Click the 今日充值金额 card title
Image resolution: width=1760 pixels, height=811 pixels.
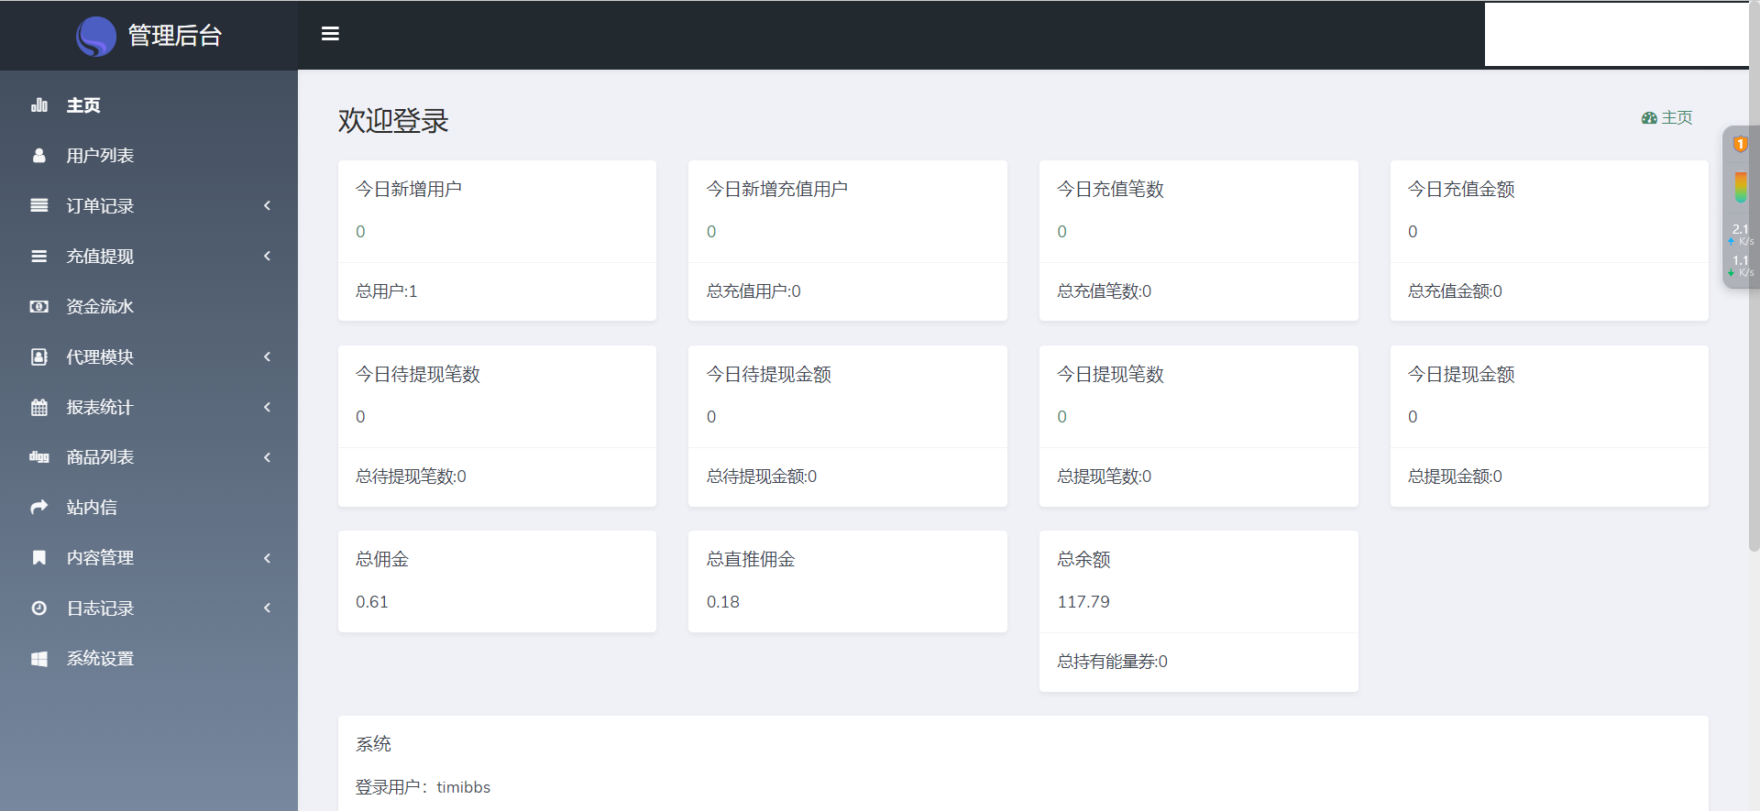tap(1461, 189)
